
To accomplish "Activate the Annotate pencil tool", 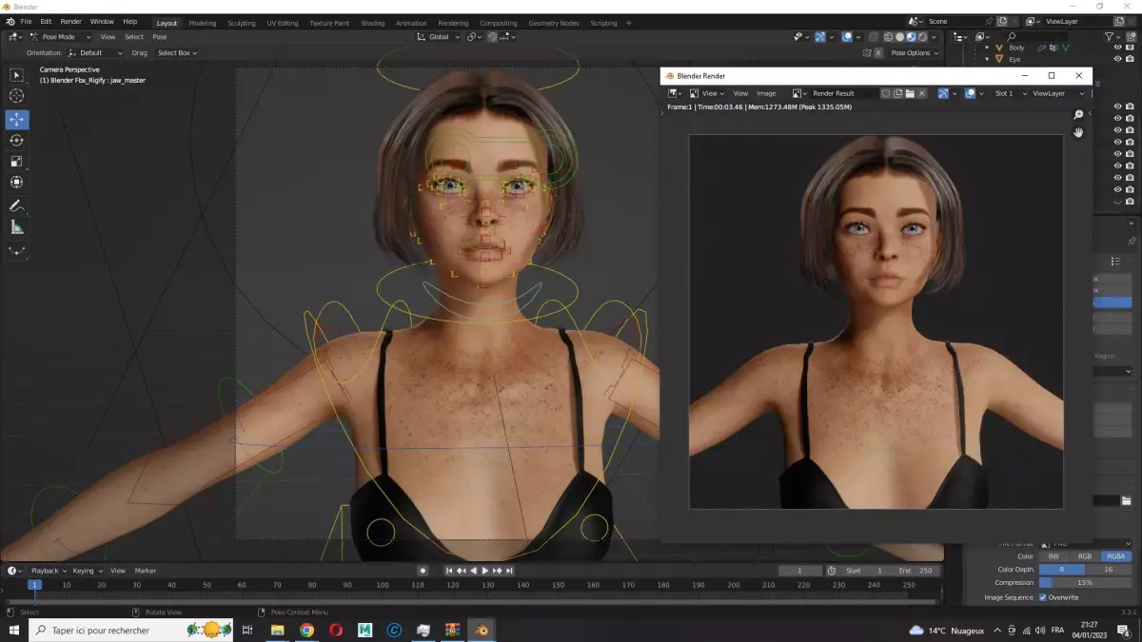I will 17,205.
